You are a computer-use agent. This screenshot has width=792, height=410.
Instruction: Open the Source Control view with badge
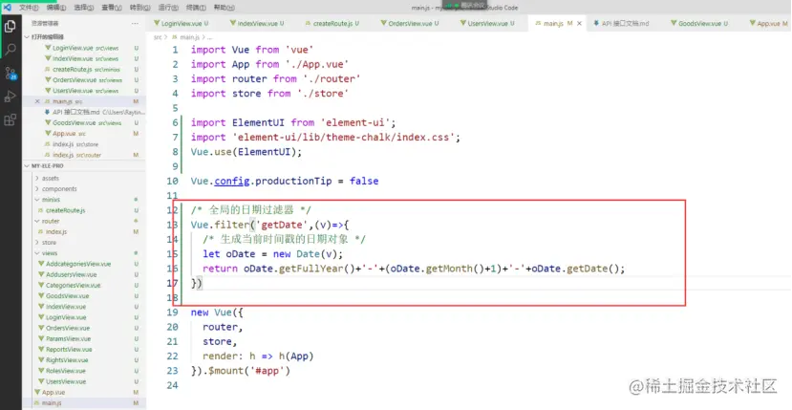point(11,73)
